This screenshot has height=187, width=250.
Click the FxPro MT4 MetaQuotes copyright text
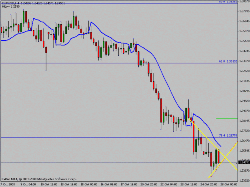tap(39, 179)
